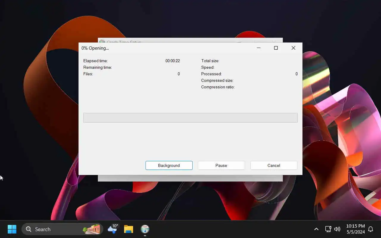Minimize the 0% Opening dialog
This screenshot has height=238, width=381.
click(259, 48)
